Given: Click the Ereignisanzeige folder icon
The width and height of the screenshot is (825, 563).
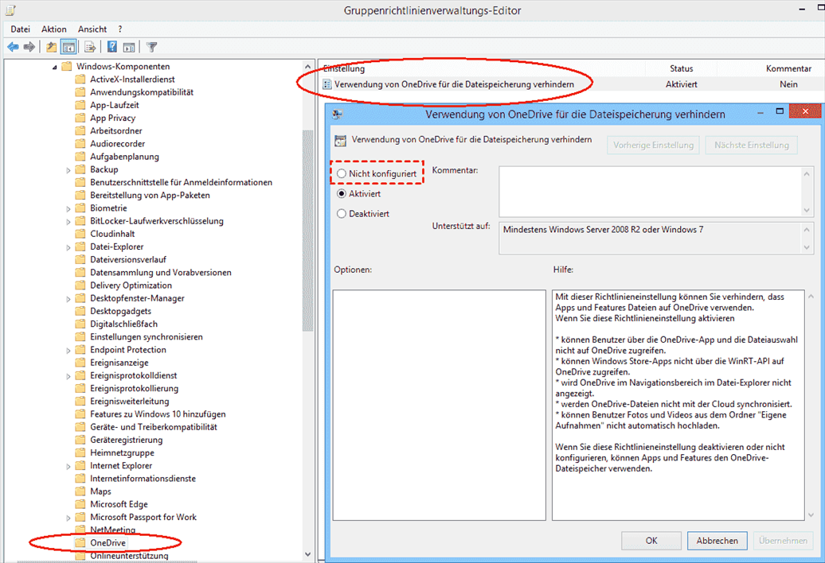Looking at the screenshot, I should tap(80, 363).
